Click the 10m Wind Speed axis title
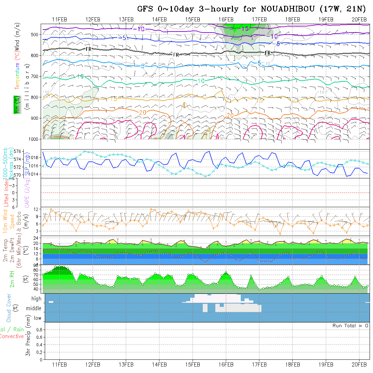This screenshot has height=373, width=373. pyautogui.click(x=8, y=221)
